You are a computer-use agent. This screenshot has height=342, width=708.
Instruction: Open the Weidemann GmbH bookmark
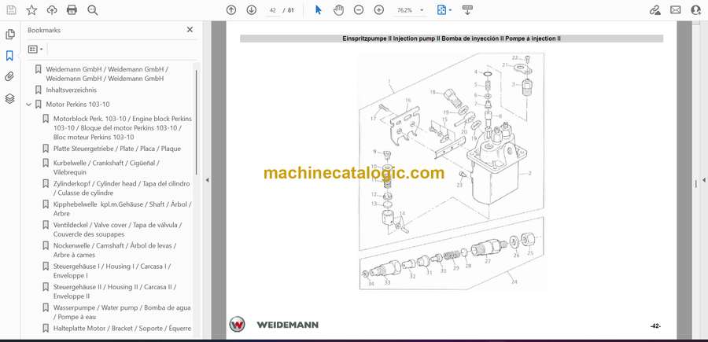tap(108, 74)
